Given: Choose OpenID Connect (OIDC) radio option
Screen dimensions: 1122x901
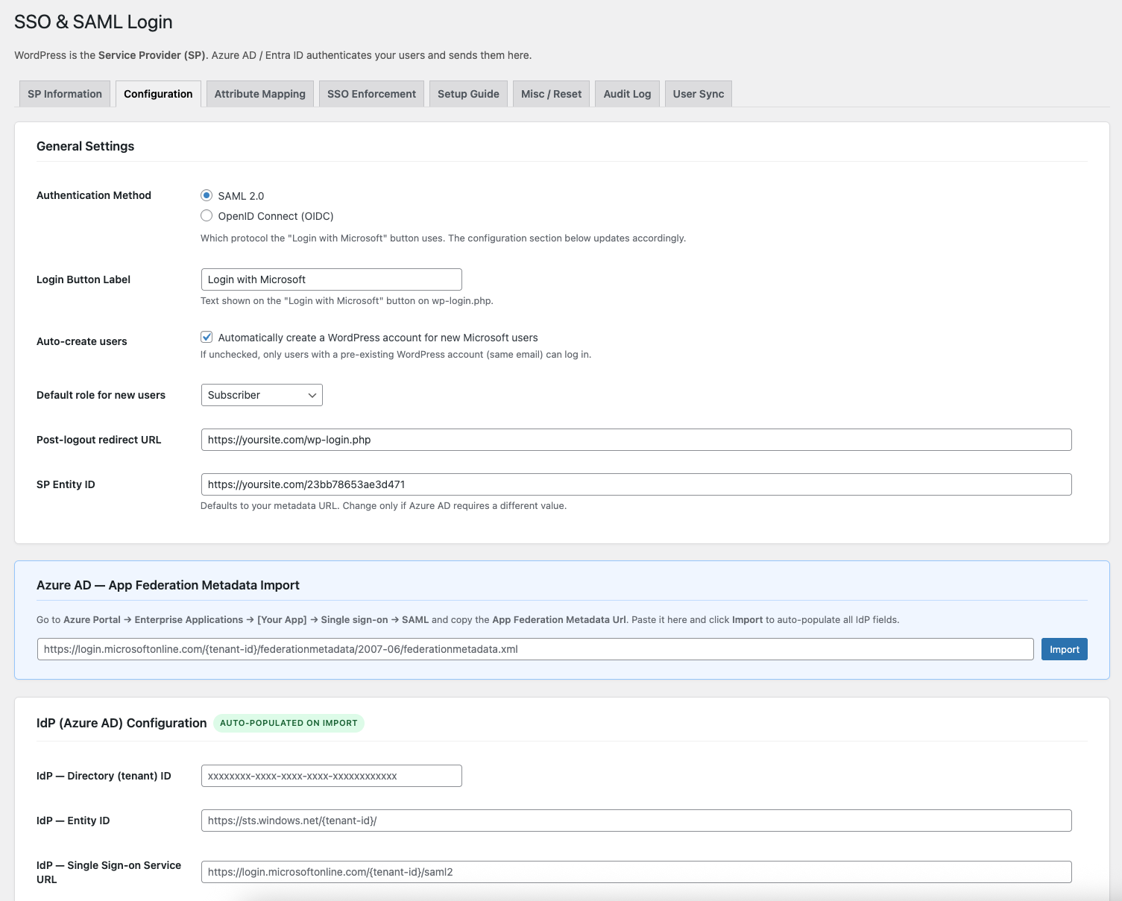Looking at the screenshot, I should (x=207, y=215).
